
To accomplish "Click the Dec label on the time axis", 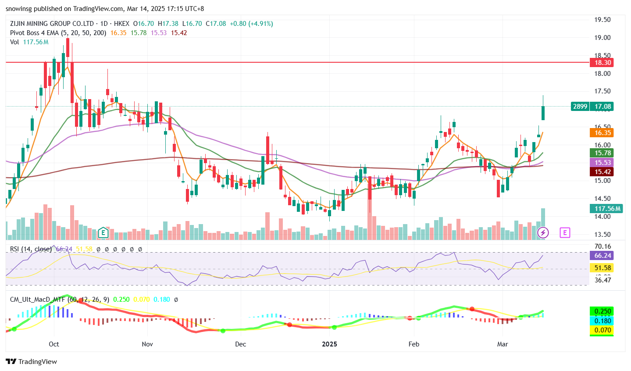I will (240, 344).
